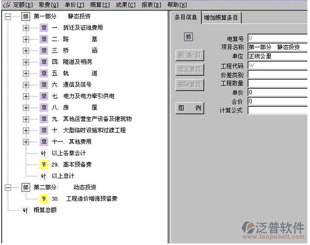Collapse the 第二部分 动态投资 node
Screen dimensions: 310x245
coord(8,187)
